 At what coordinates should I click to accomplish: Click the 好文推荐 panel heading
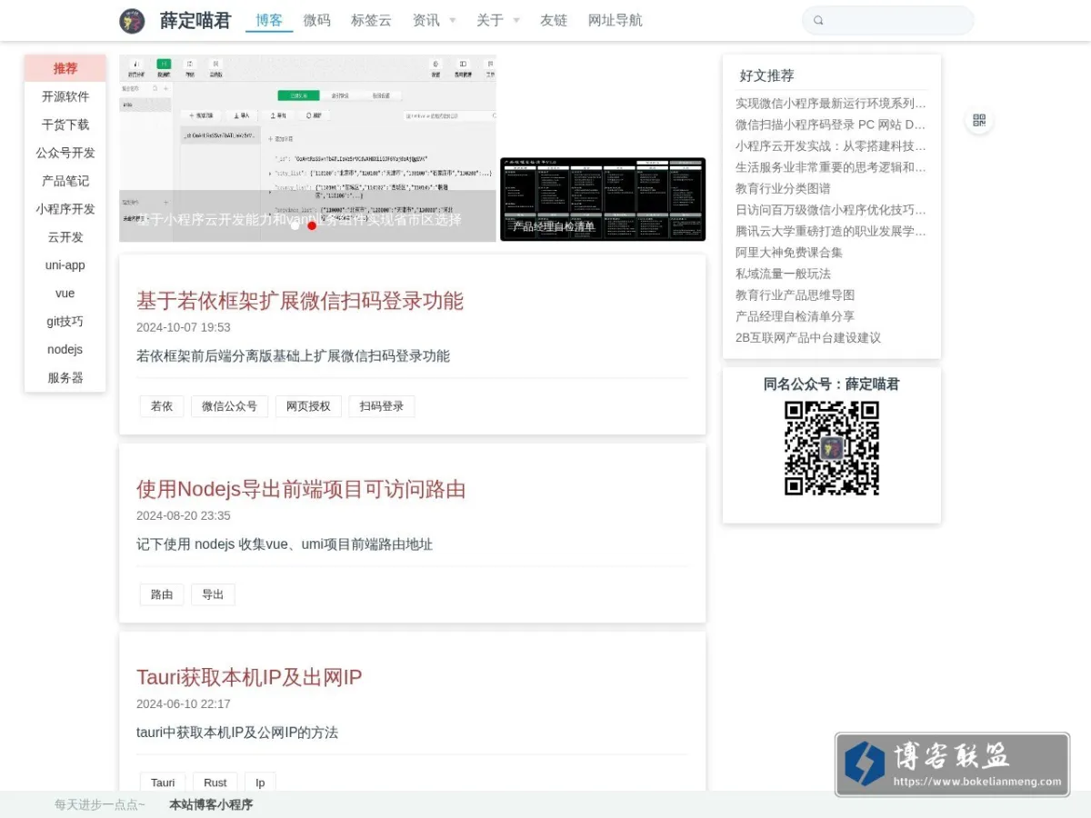[x=766, y=75]
